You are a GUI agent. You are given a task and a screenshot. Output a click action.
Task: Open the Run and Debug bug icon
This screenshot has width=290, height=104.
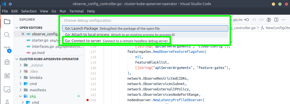[7, 62]
